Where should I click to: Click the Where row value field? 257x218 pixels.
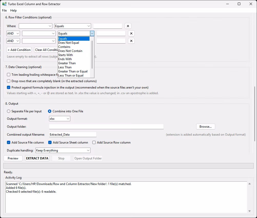click(108, 26)
